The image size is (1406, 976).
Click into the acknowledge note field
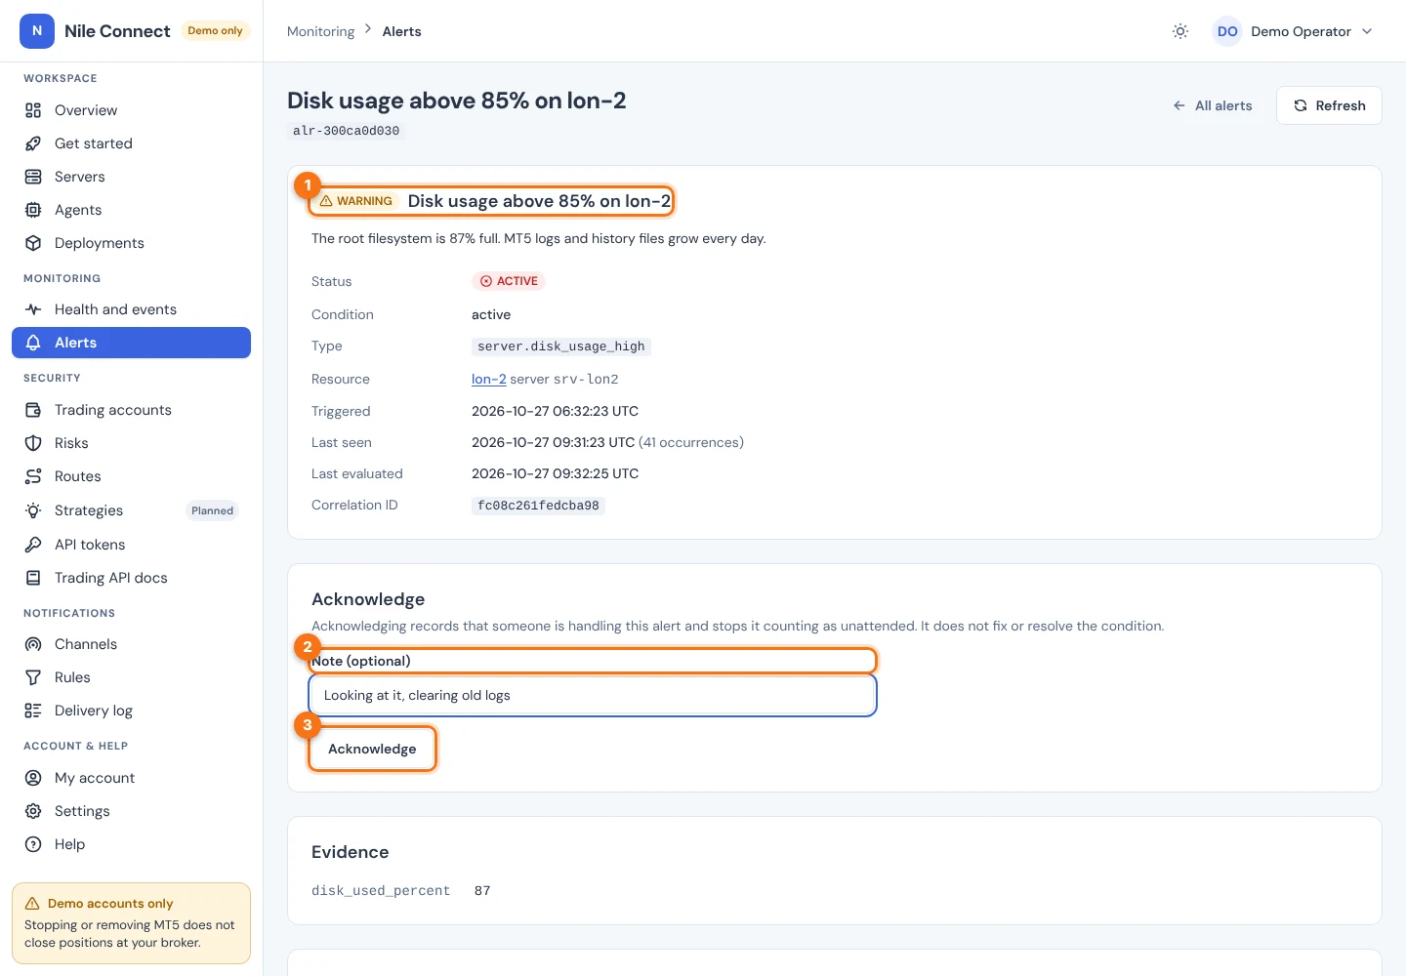593,696
